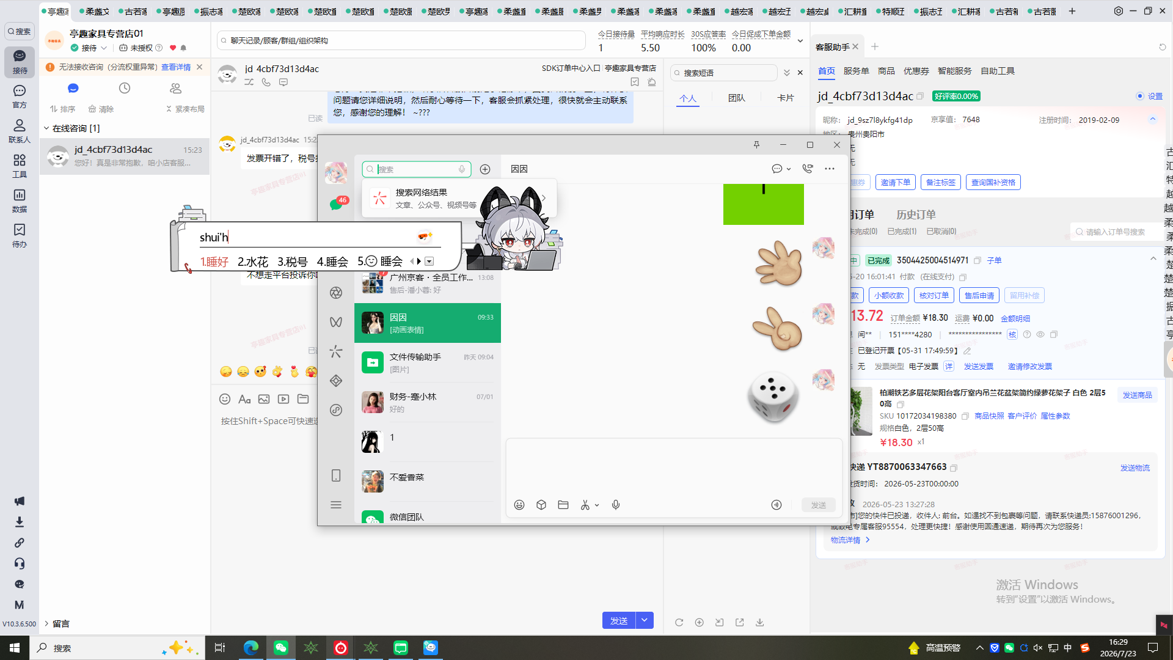Click the scissors screenshot icon in WeChat
The image size is (1173, 660).
click(x=585, y=505)
